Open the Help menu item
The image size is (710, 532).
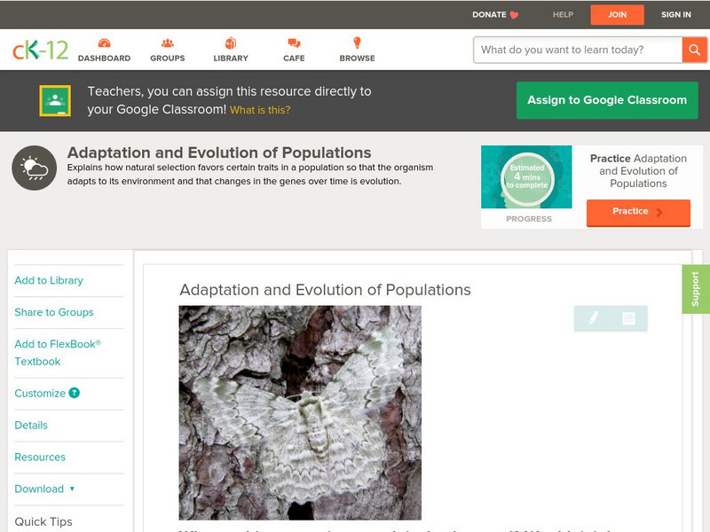563,14
